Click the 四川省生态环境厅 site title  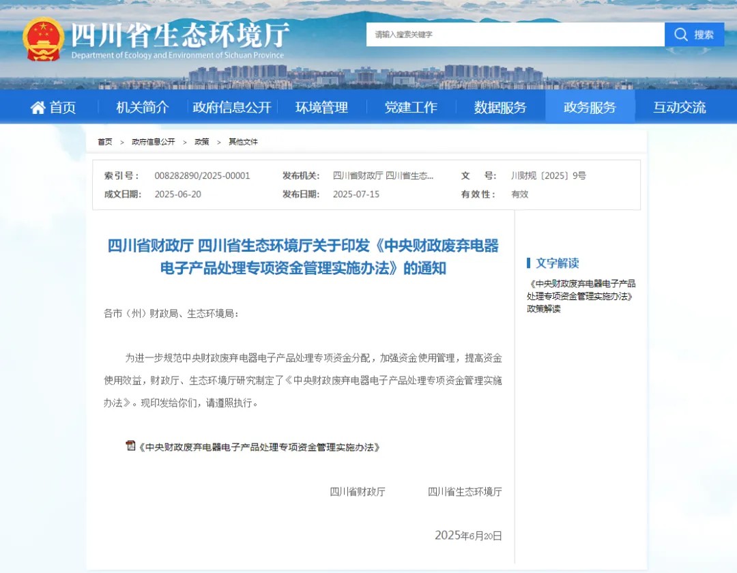click(x=180, y=34)
